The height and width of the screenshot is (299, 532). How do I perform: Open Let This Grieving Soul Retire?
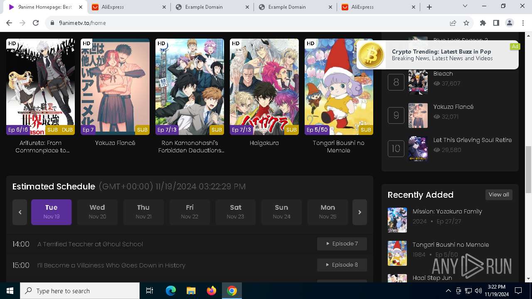pyautogui.click(x=473, y=140)
